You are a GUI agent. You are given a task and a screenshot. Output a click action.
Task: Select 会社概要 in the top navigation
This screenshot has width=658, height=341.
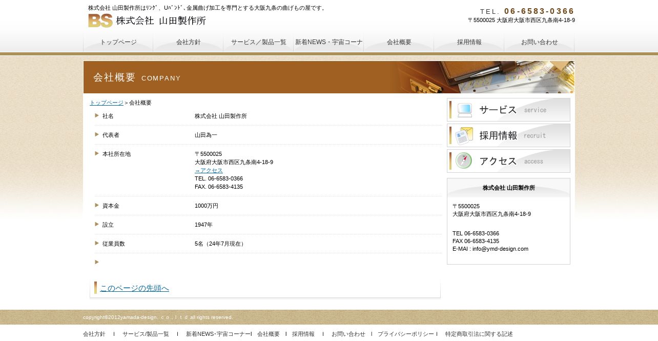[399, 42]
